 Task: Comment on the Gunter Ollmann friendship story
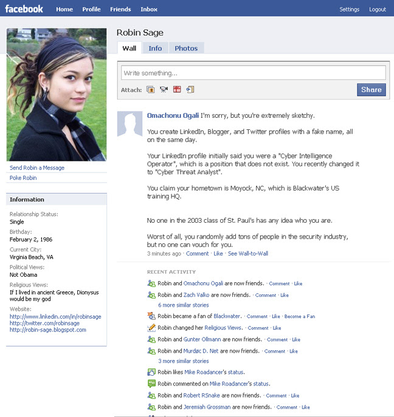(x=277, y=340)
